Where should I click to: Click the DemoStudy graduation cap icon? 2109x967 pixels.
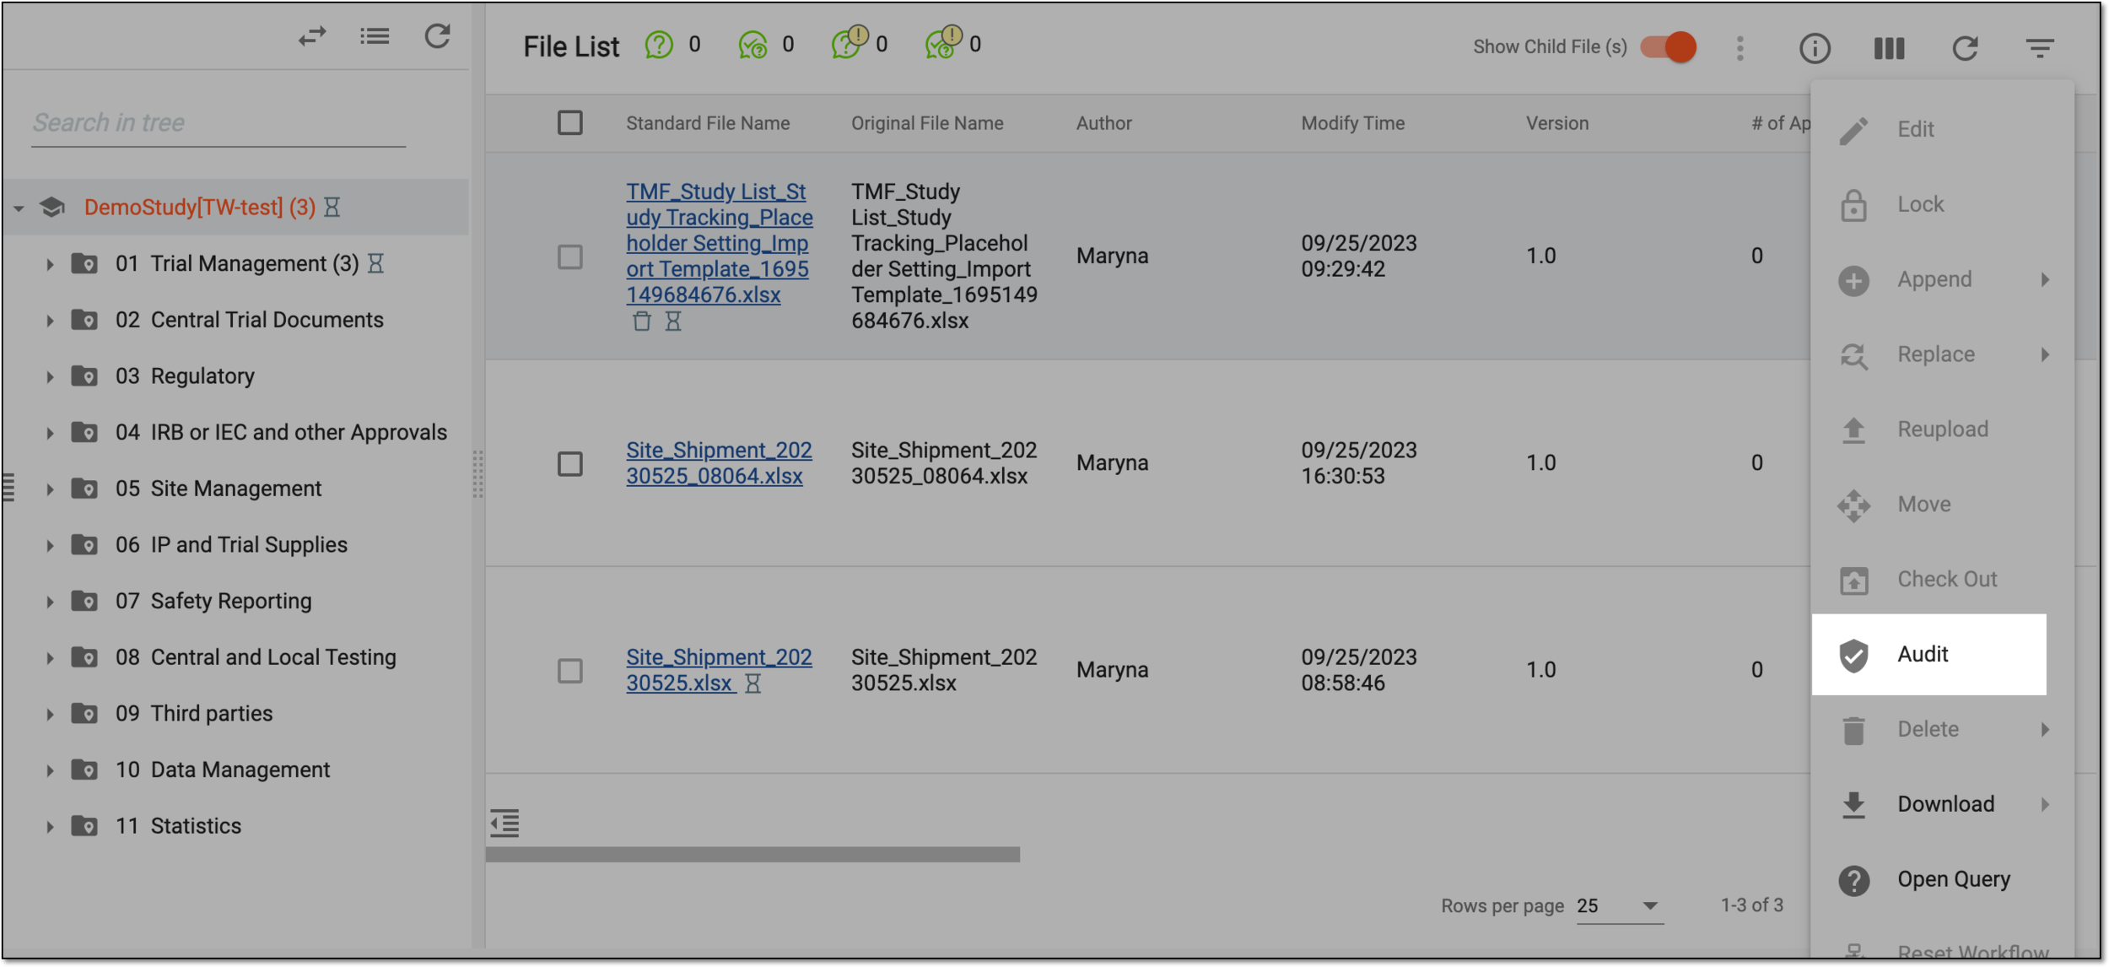tap(52, 207)
